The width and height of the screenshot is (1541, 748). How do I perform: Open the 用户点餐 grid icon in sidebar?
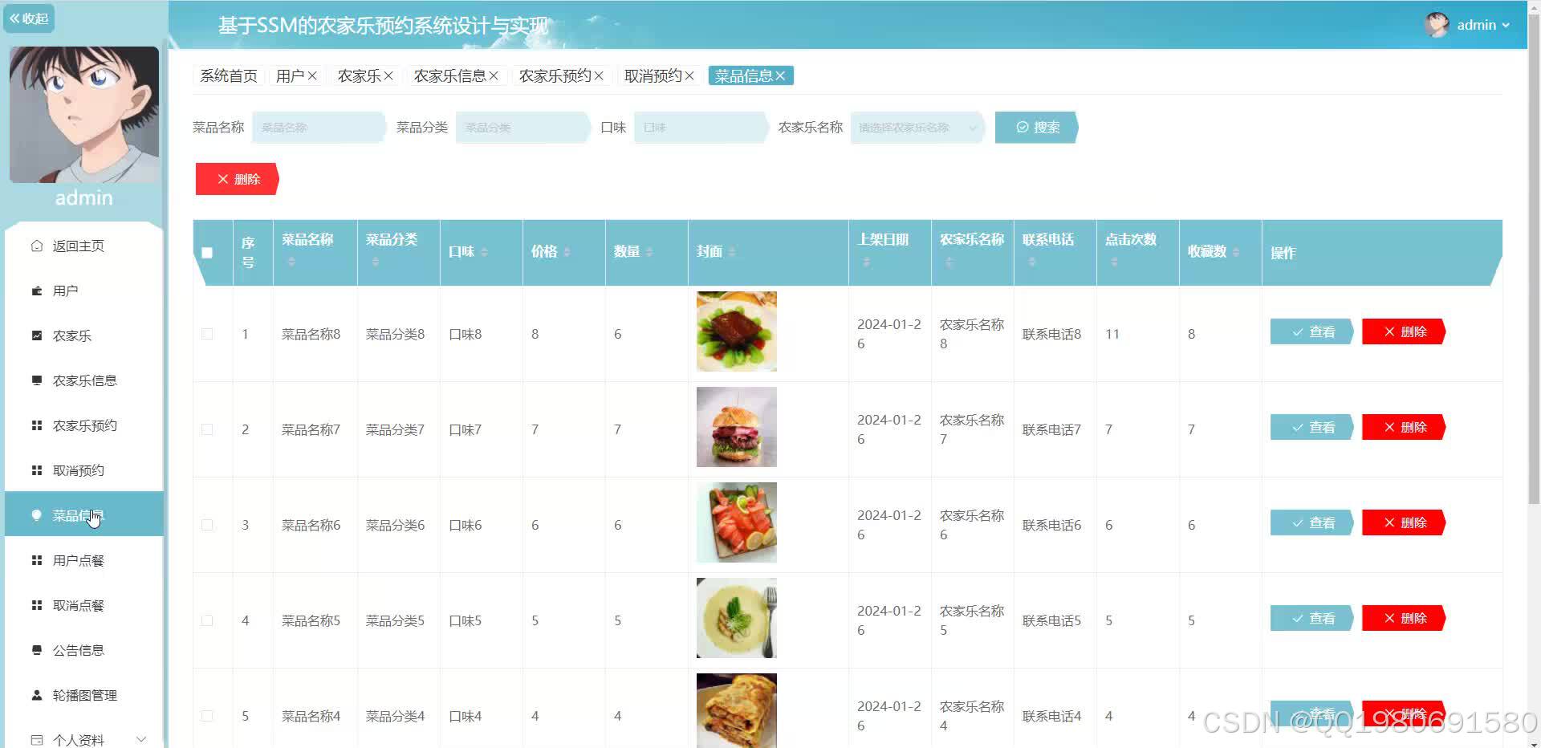click(x=37, y=560)
